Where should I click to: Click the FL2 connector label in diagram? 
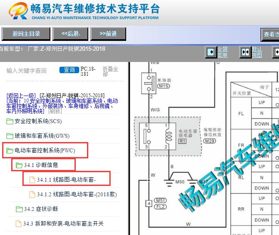click(x=160, y=207)
